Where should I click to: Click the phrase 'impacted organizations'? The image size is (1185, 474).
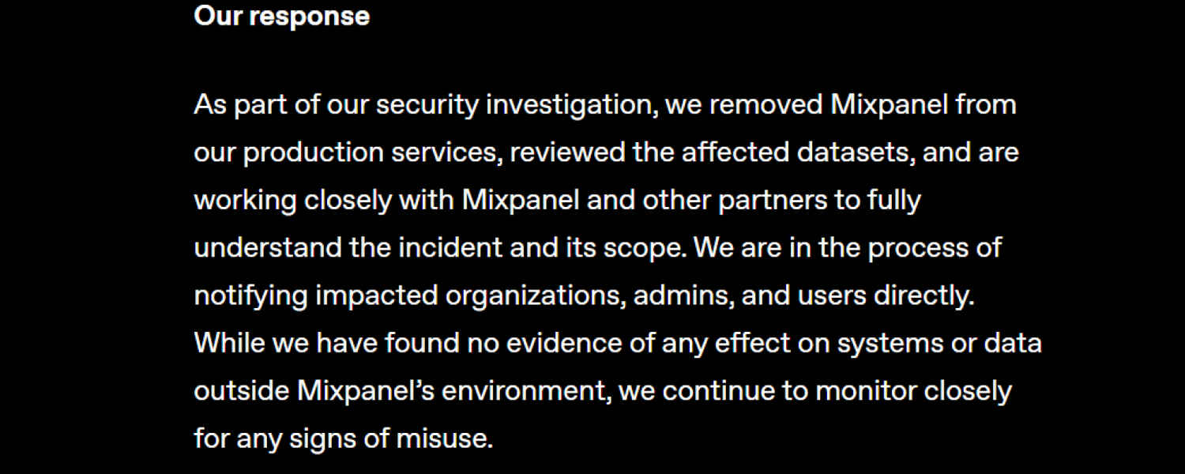[x=468, y=296]
